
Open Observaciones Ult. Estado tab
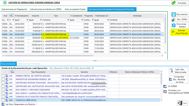pyautogui.click(x=29, y=64)
